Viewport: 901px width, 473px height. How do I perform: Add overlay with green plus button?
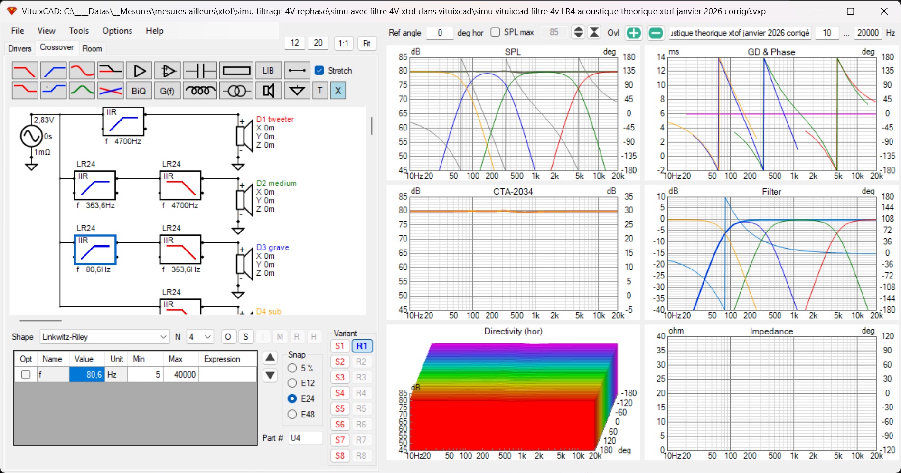tap(634, 33)
